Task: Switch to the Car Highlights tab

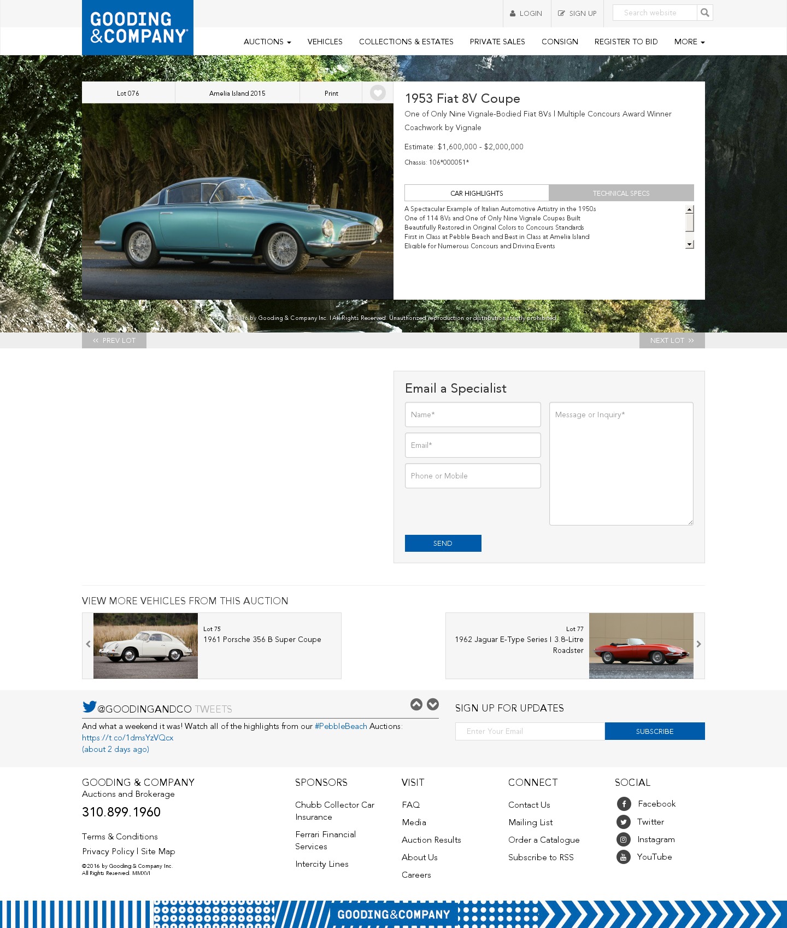Action: pyautogui.click(x=477, y=193)
